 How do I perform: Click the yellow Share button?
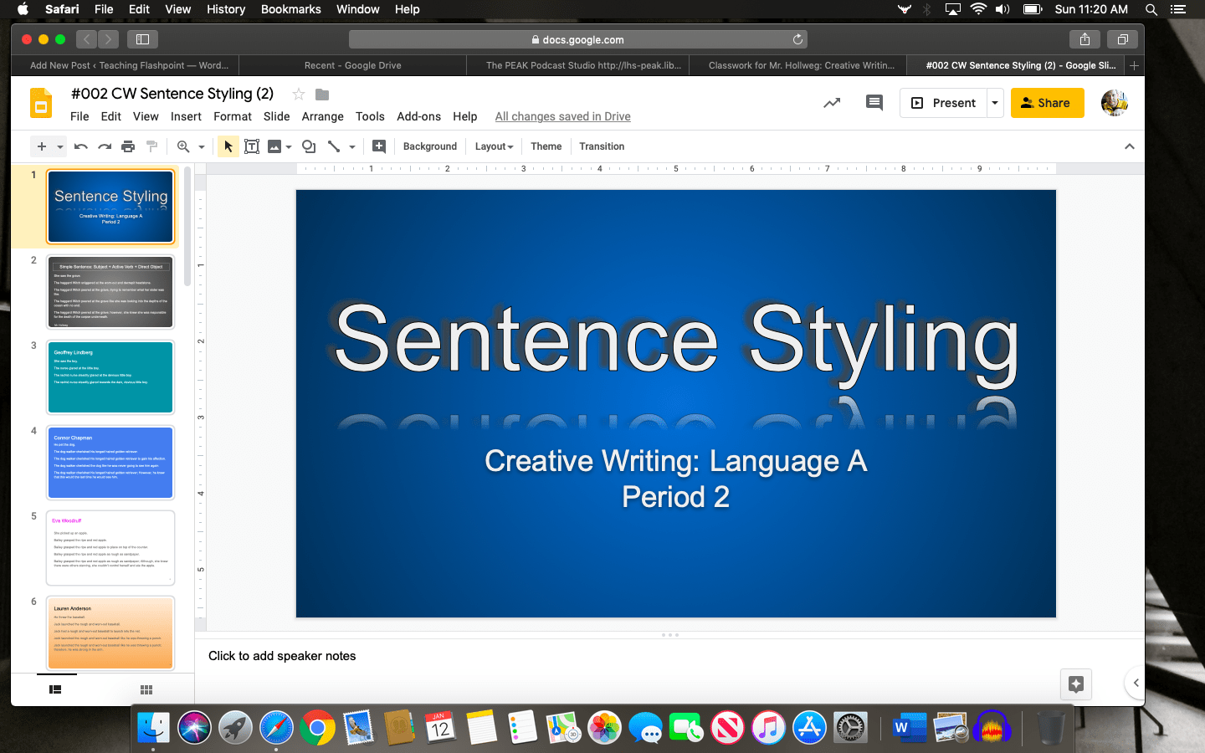click(x=1047, y=103)
